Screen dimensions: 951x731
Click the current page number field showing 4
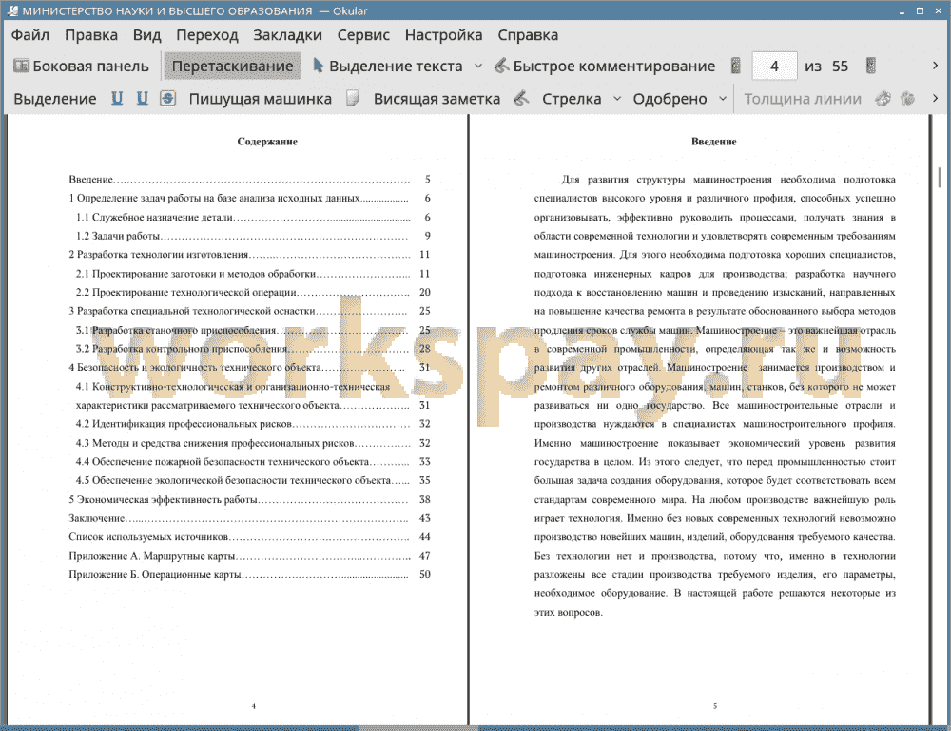pos(774,67)
